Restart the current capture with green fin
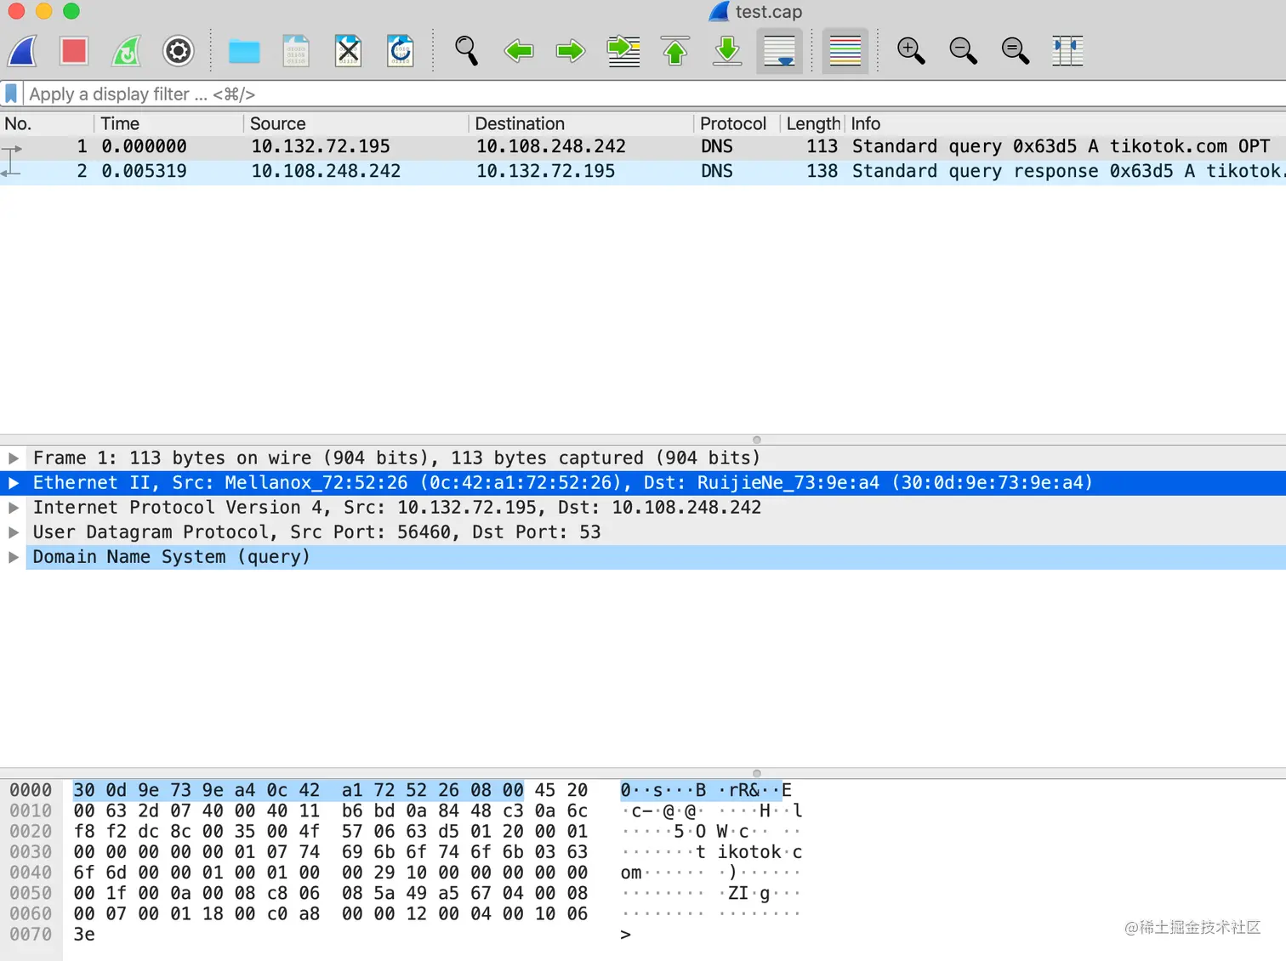This screenshot has height=961, width=1286. point(126,51)
